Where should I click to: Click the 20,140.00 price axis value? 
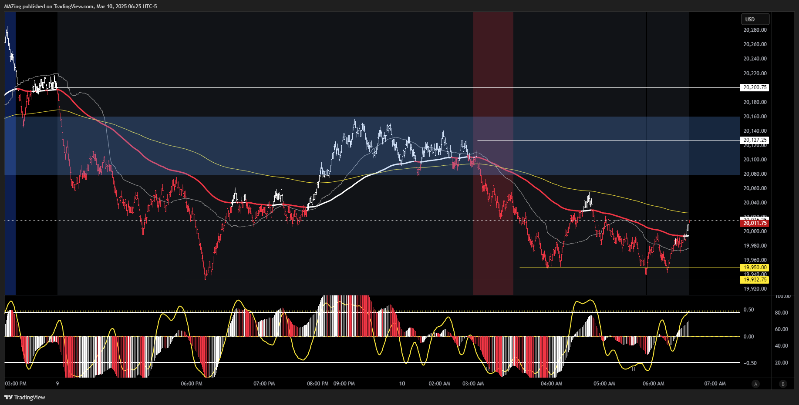point(755,131)
